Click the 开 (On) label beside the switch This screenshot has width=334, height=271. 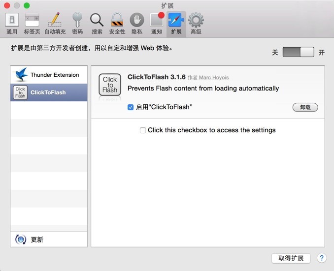click(x=321, y=52)
